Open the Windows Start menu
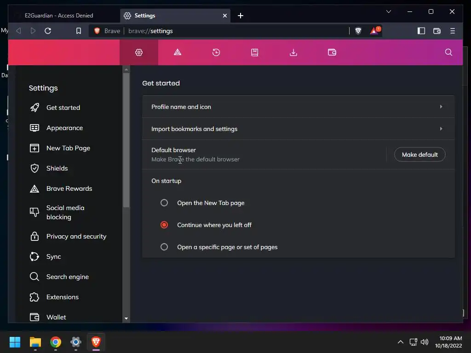The width and height of the screenshot is (471, 353). tap(15, 342)
